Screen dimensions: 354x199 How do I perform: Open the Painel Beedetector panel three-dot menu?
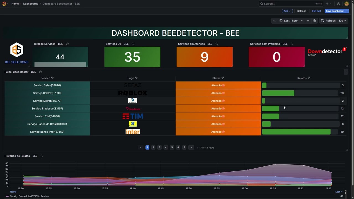346,72
